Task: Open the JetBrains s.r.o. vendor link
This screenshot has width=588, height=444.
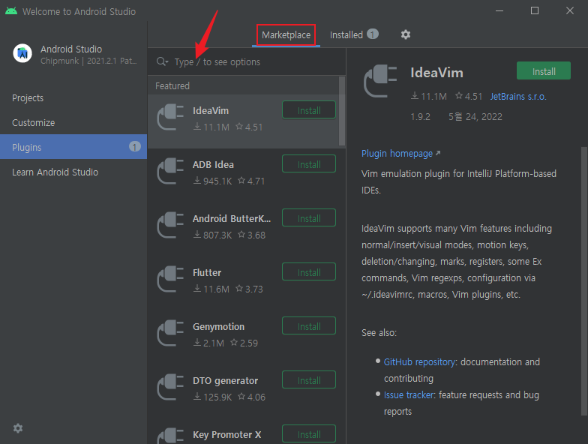Action: (x=518, y=96)
